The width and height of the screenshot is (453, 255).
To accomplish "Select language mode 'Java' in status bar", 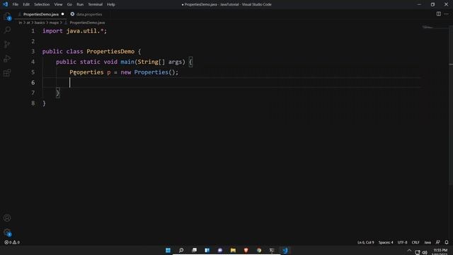I will click(x=428, y=242).
